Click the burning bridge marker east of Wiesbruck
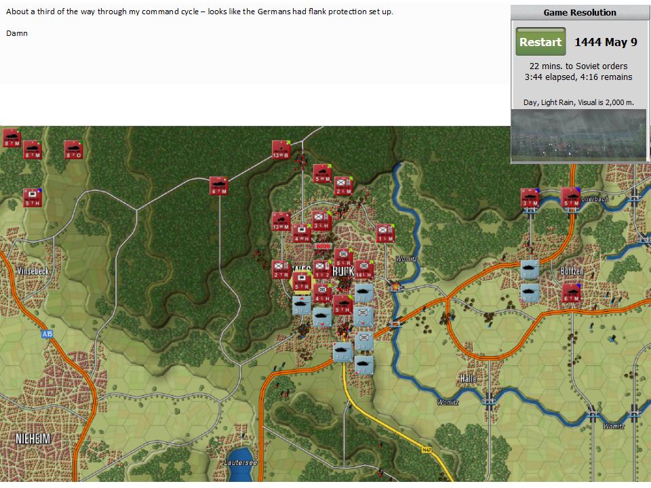Screen dimensions: 651x488 [x=395, y=285]
